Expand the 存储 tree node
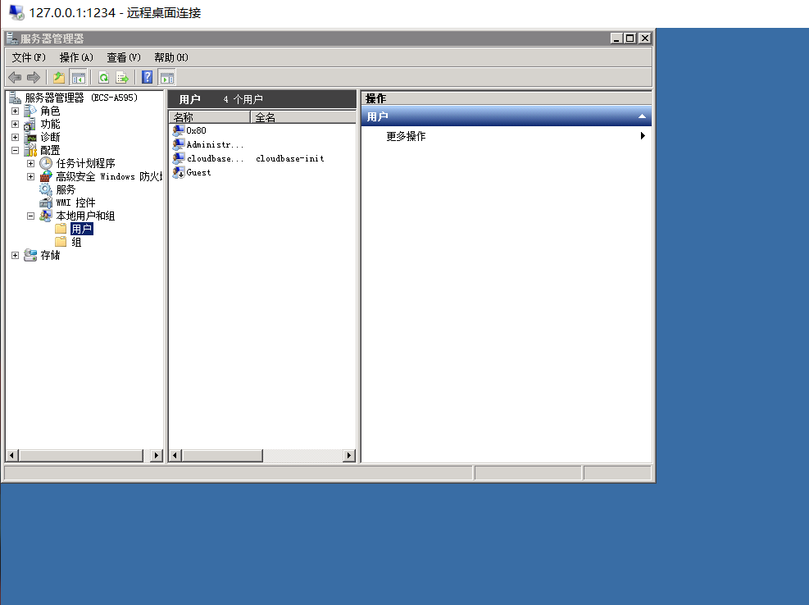 pyautogui.click(x=15, y=256)
